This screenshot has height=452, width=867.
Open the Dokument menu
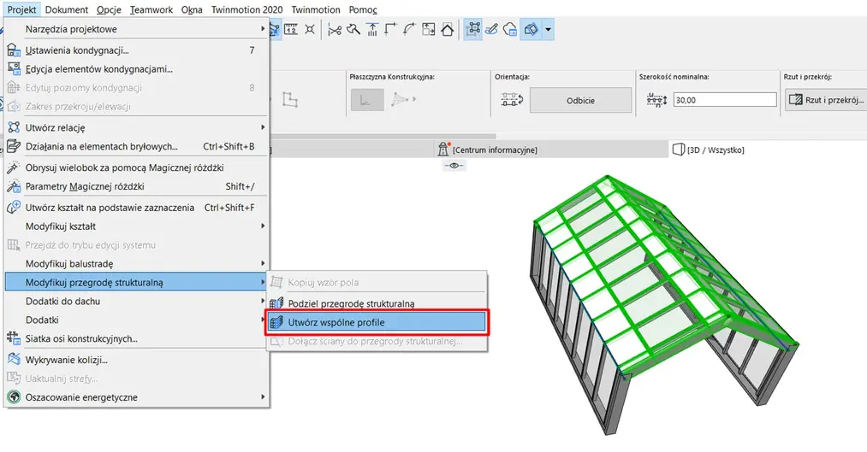(67, 9)
